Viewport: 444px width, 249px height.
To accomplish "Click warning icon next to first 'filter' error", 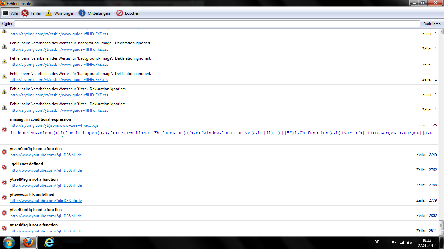I will (4, 92).
